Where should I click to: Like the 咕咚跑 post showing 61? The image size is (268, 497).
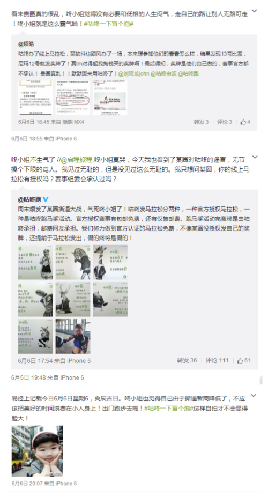coord(244,360)
